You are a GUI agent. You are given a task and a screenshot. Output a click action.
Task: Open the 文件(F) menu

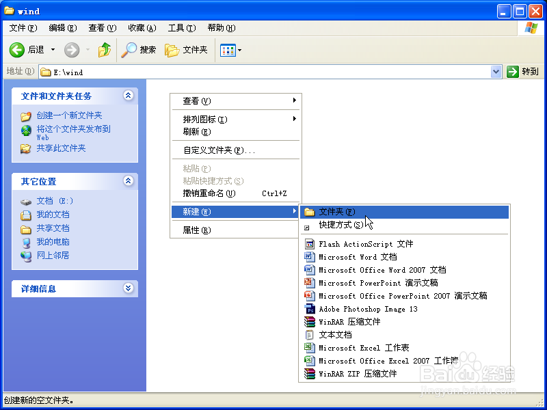point(23,28)
